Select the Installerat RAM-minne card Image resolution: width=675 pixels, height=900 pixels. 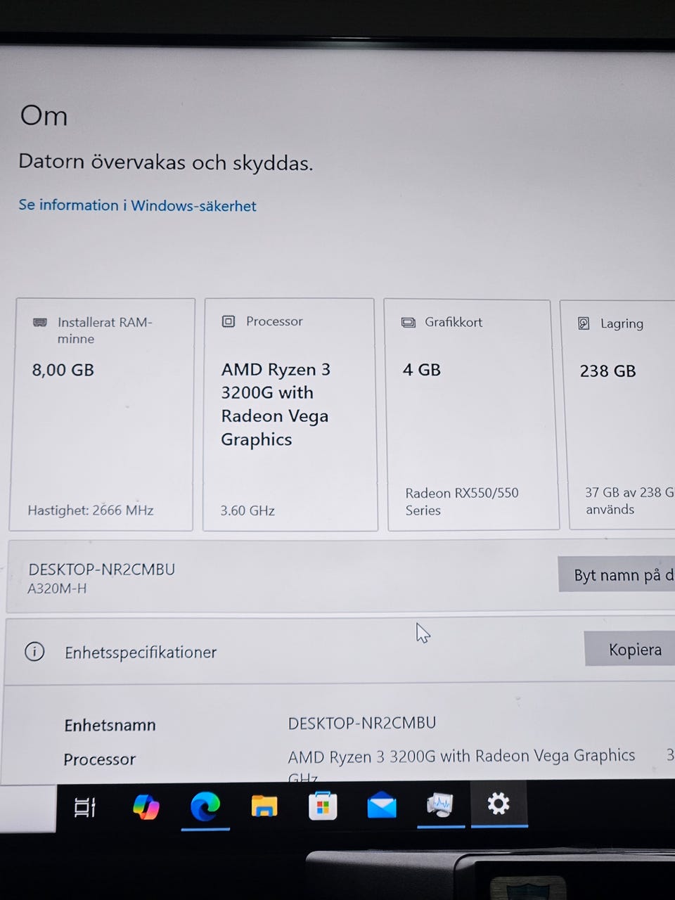coord(102,414)
